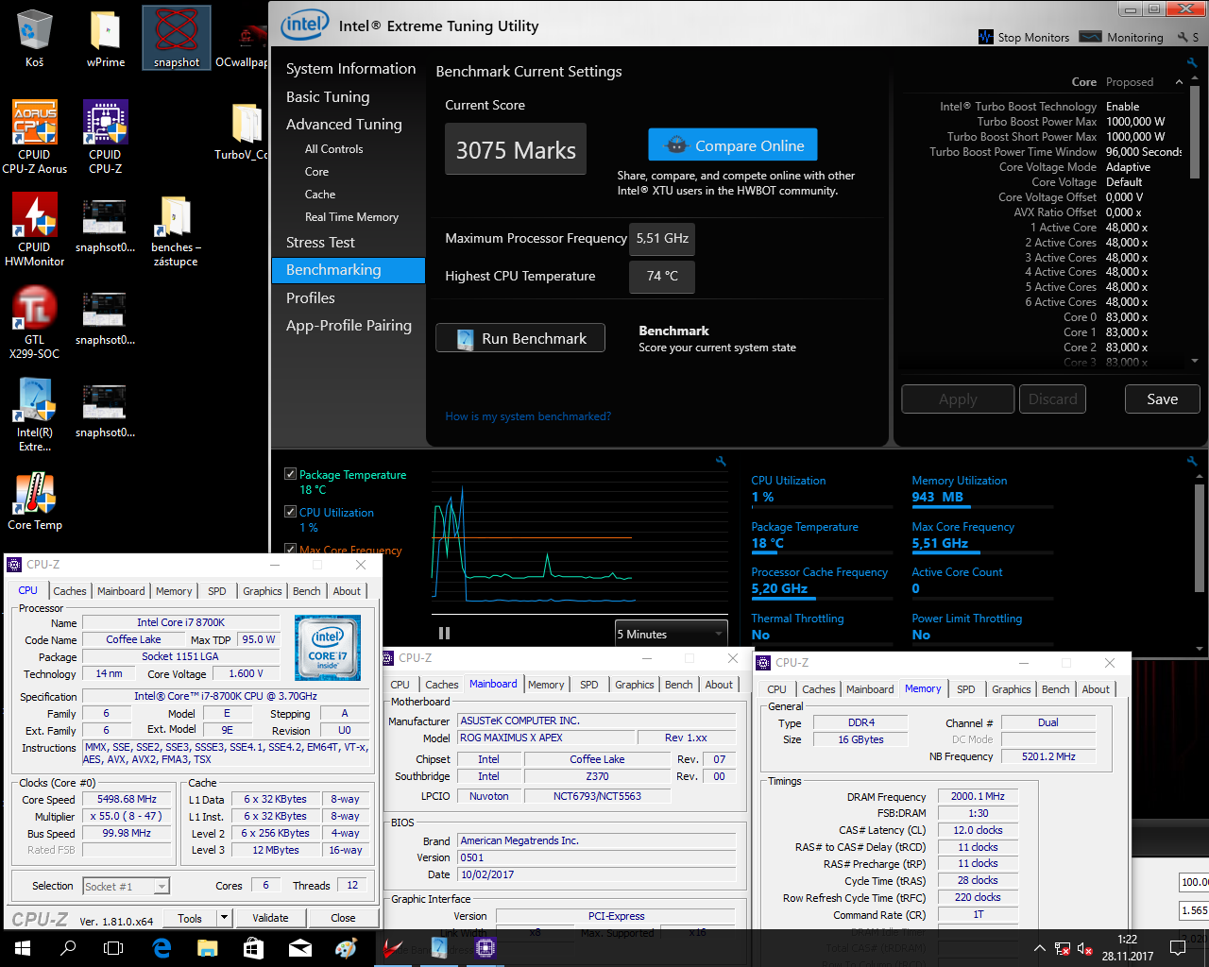Open File Explorer from taskbar
1209x967 pixels.
point(208,948)
